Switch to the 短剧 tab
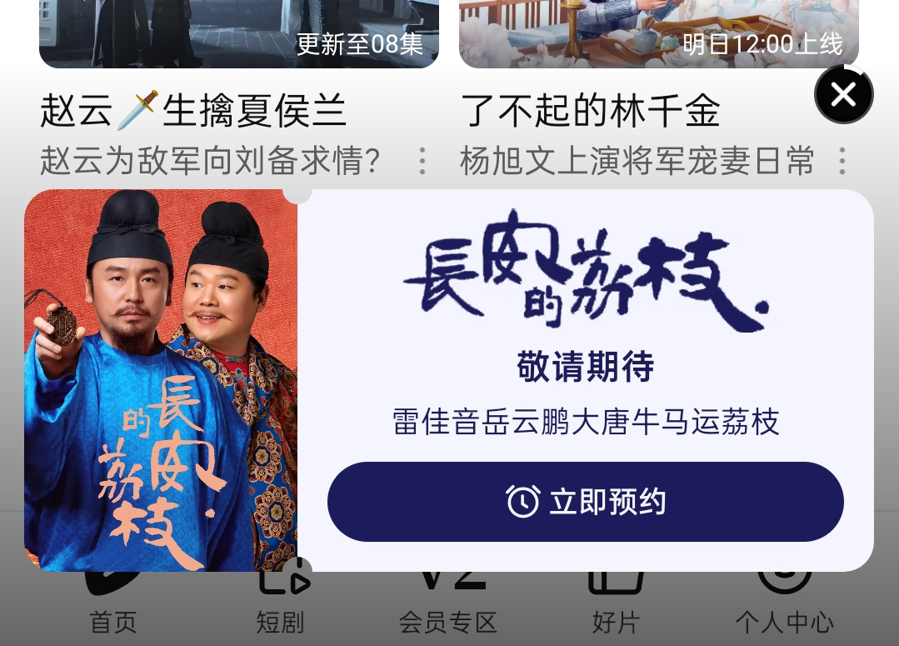 click(x=280, y=622)
